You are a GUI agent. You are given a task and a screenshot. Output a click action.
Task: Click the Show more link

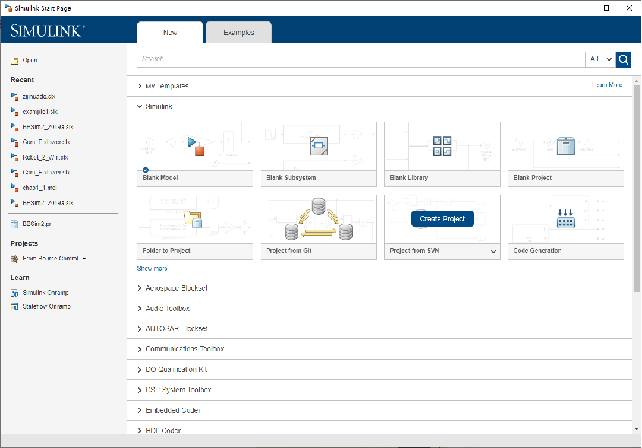point(152,269)
